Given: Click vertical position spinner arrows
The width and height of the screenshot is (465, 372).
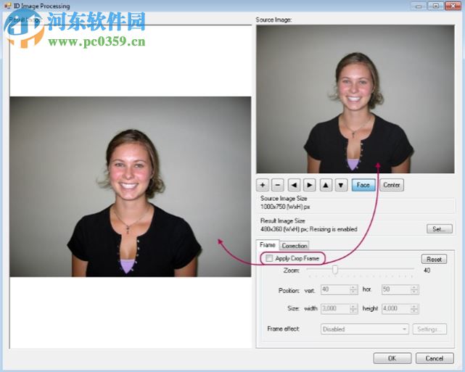Looking at the screenshot, I should pos(353,289).
